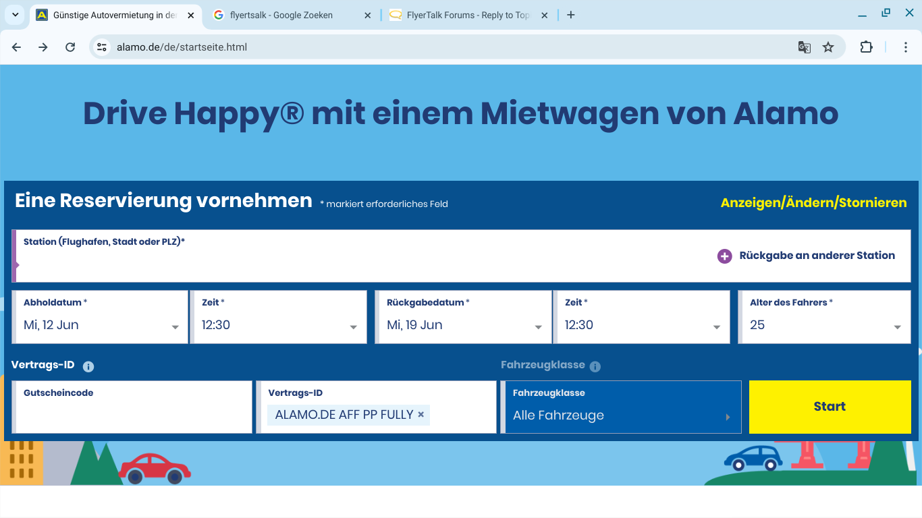Bookmark this page with the star icon
Viewport: 922px width, 518px height.
click(828, 47)
